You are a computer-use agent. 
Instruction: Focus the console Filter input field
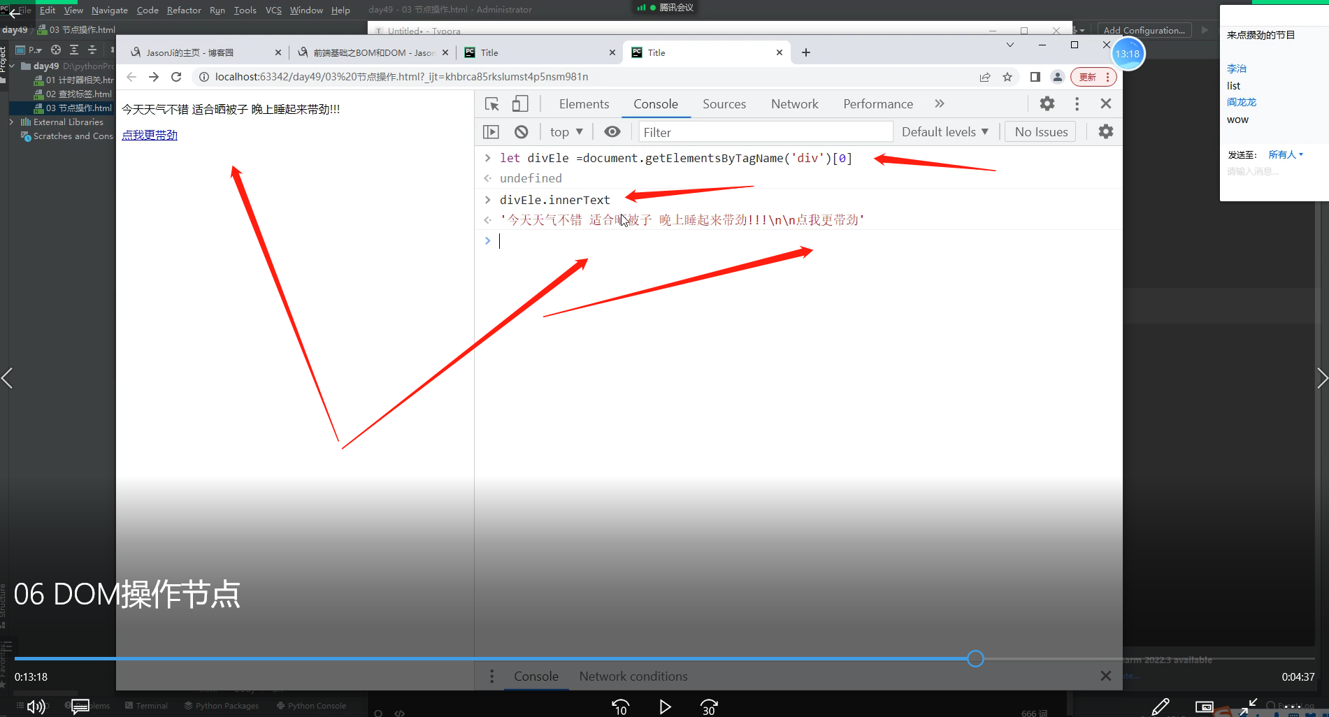[x=766, y=132]
